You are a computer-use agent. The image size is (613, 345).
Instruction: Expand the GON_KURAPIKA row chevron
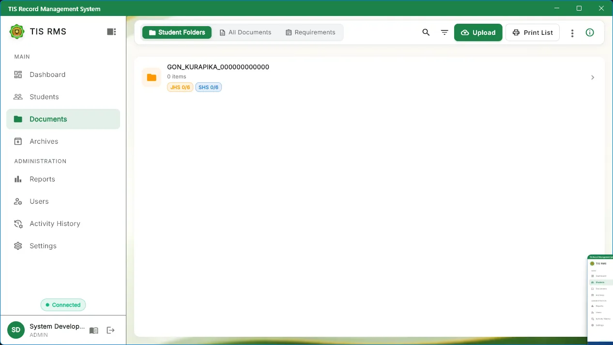593,77
